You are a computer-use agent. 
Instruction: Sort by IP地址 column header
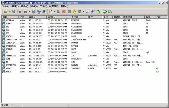point(37,17)
